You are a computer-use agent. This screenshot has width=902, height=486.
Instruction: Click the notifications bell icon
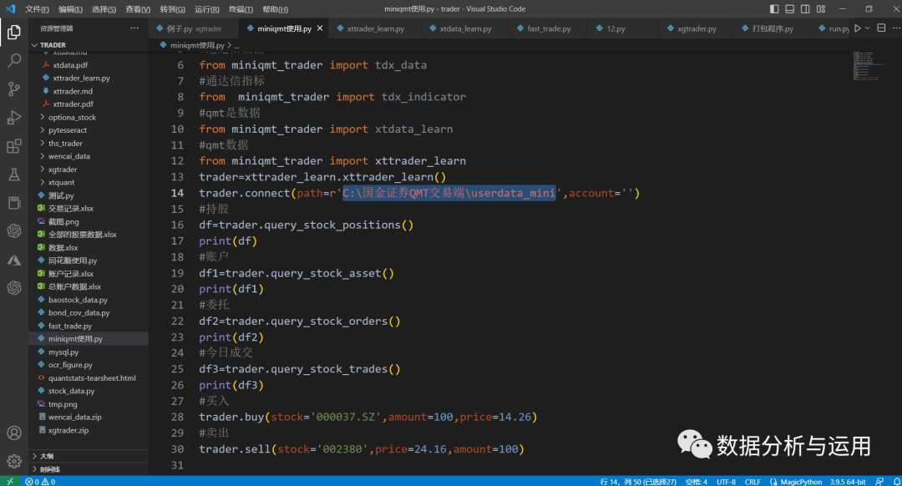click(x=896, y=481)
